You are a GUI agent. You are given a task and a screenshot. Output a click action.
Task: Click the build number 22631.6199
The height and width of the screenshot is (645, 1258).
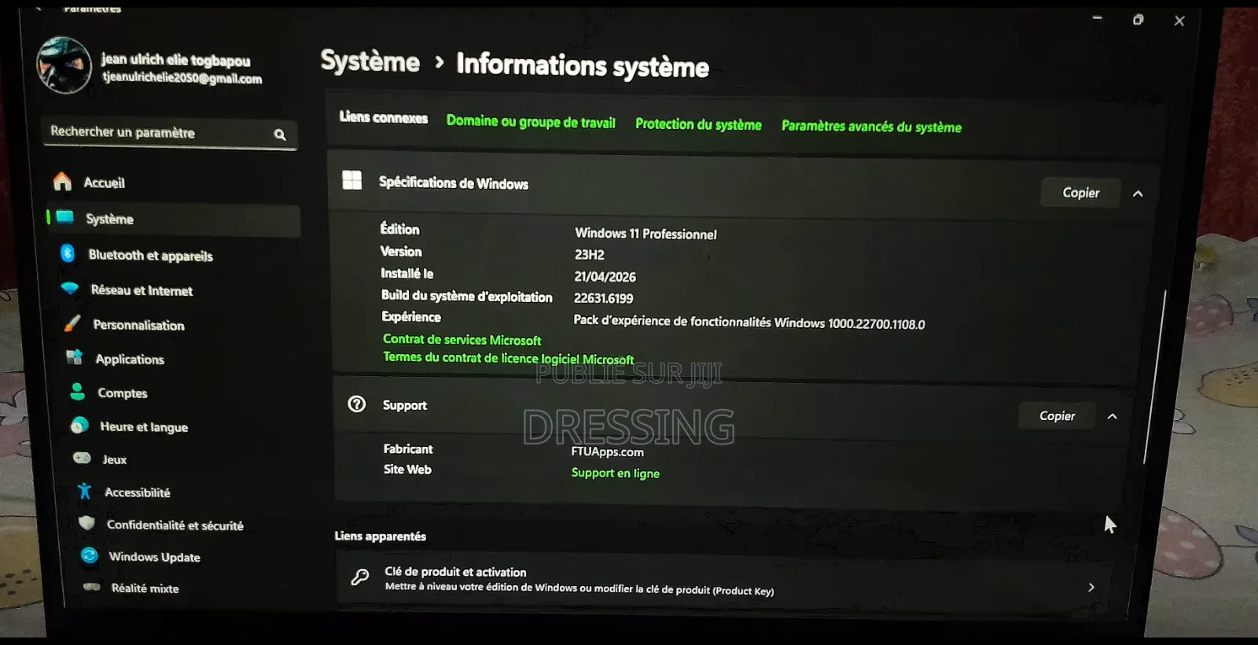pos(604,298)
